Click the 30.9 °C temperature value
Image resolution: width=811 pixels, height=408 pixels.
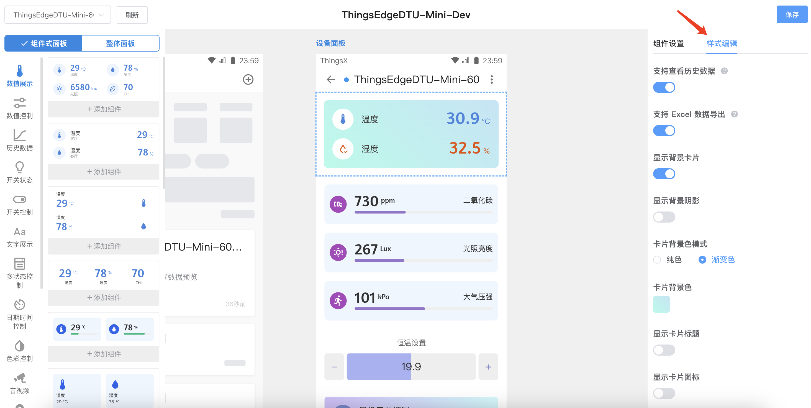[468, 118]
